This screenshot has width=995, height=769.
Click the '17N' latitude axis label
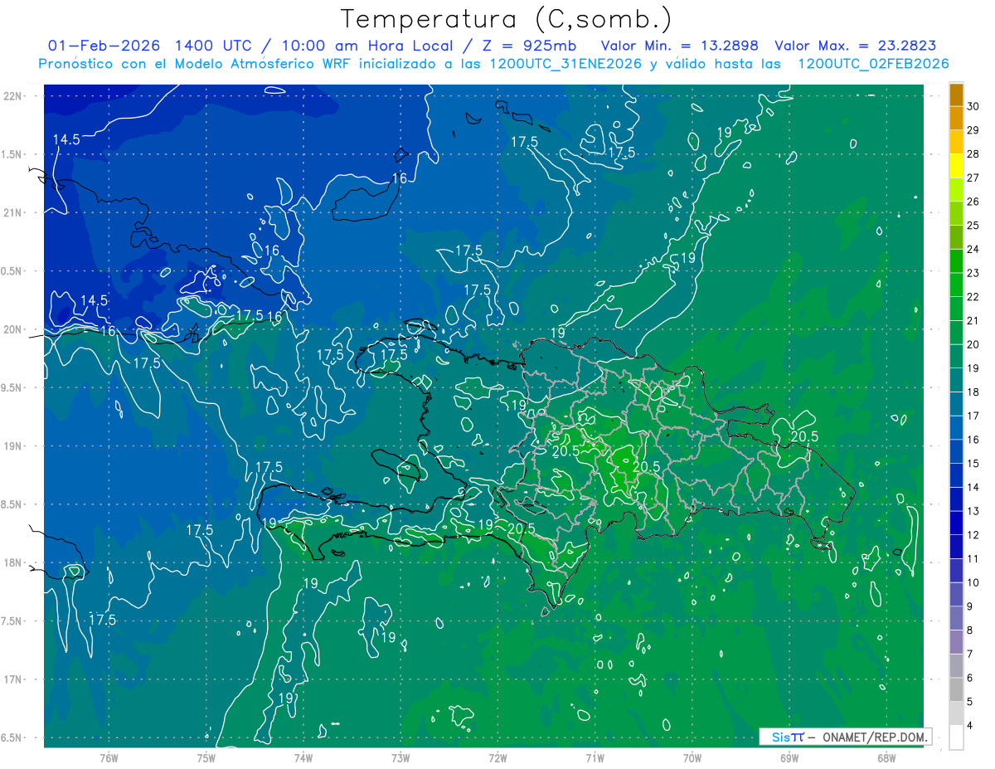[x=14, y=679]
